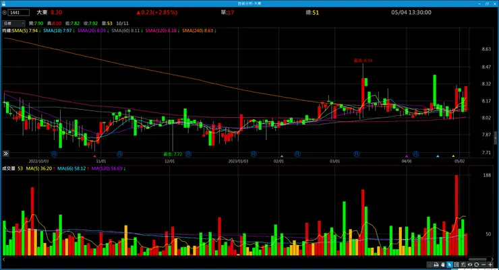Click the cyan triangle marker on time axis

point(438,156)
